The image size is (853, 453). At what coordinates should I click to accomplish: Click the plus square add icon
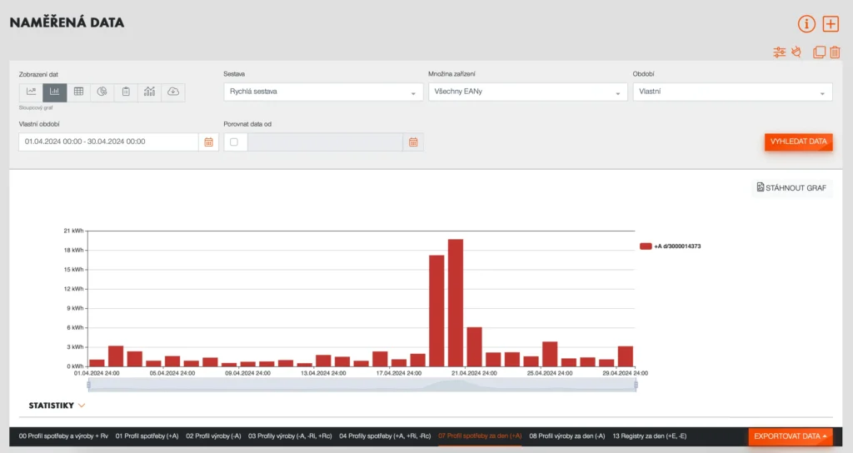(x=831, y=24)
